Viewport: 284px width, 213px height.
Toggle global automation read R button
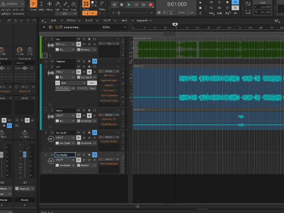click(235, 8)
